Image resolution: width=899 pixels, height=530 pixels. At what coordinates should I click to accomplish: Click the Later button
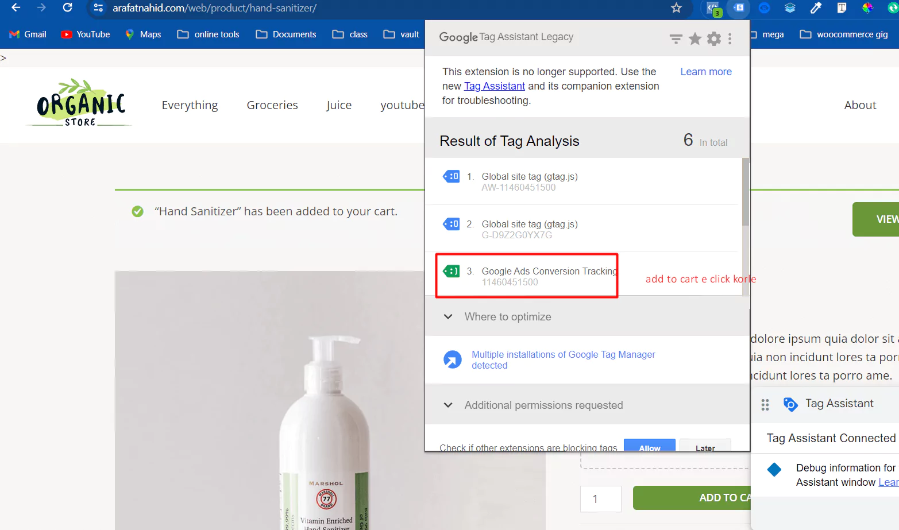705,446
